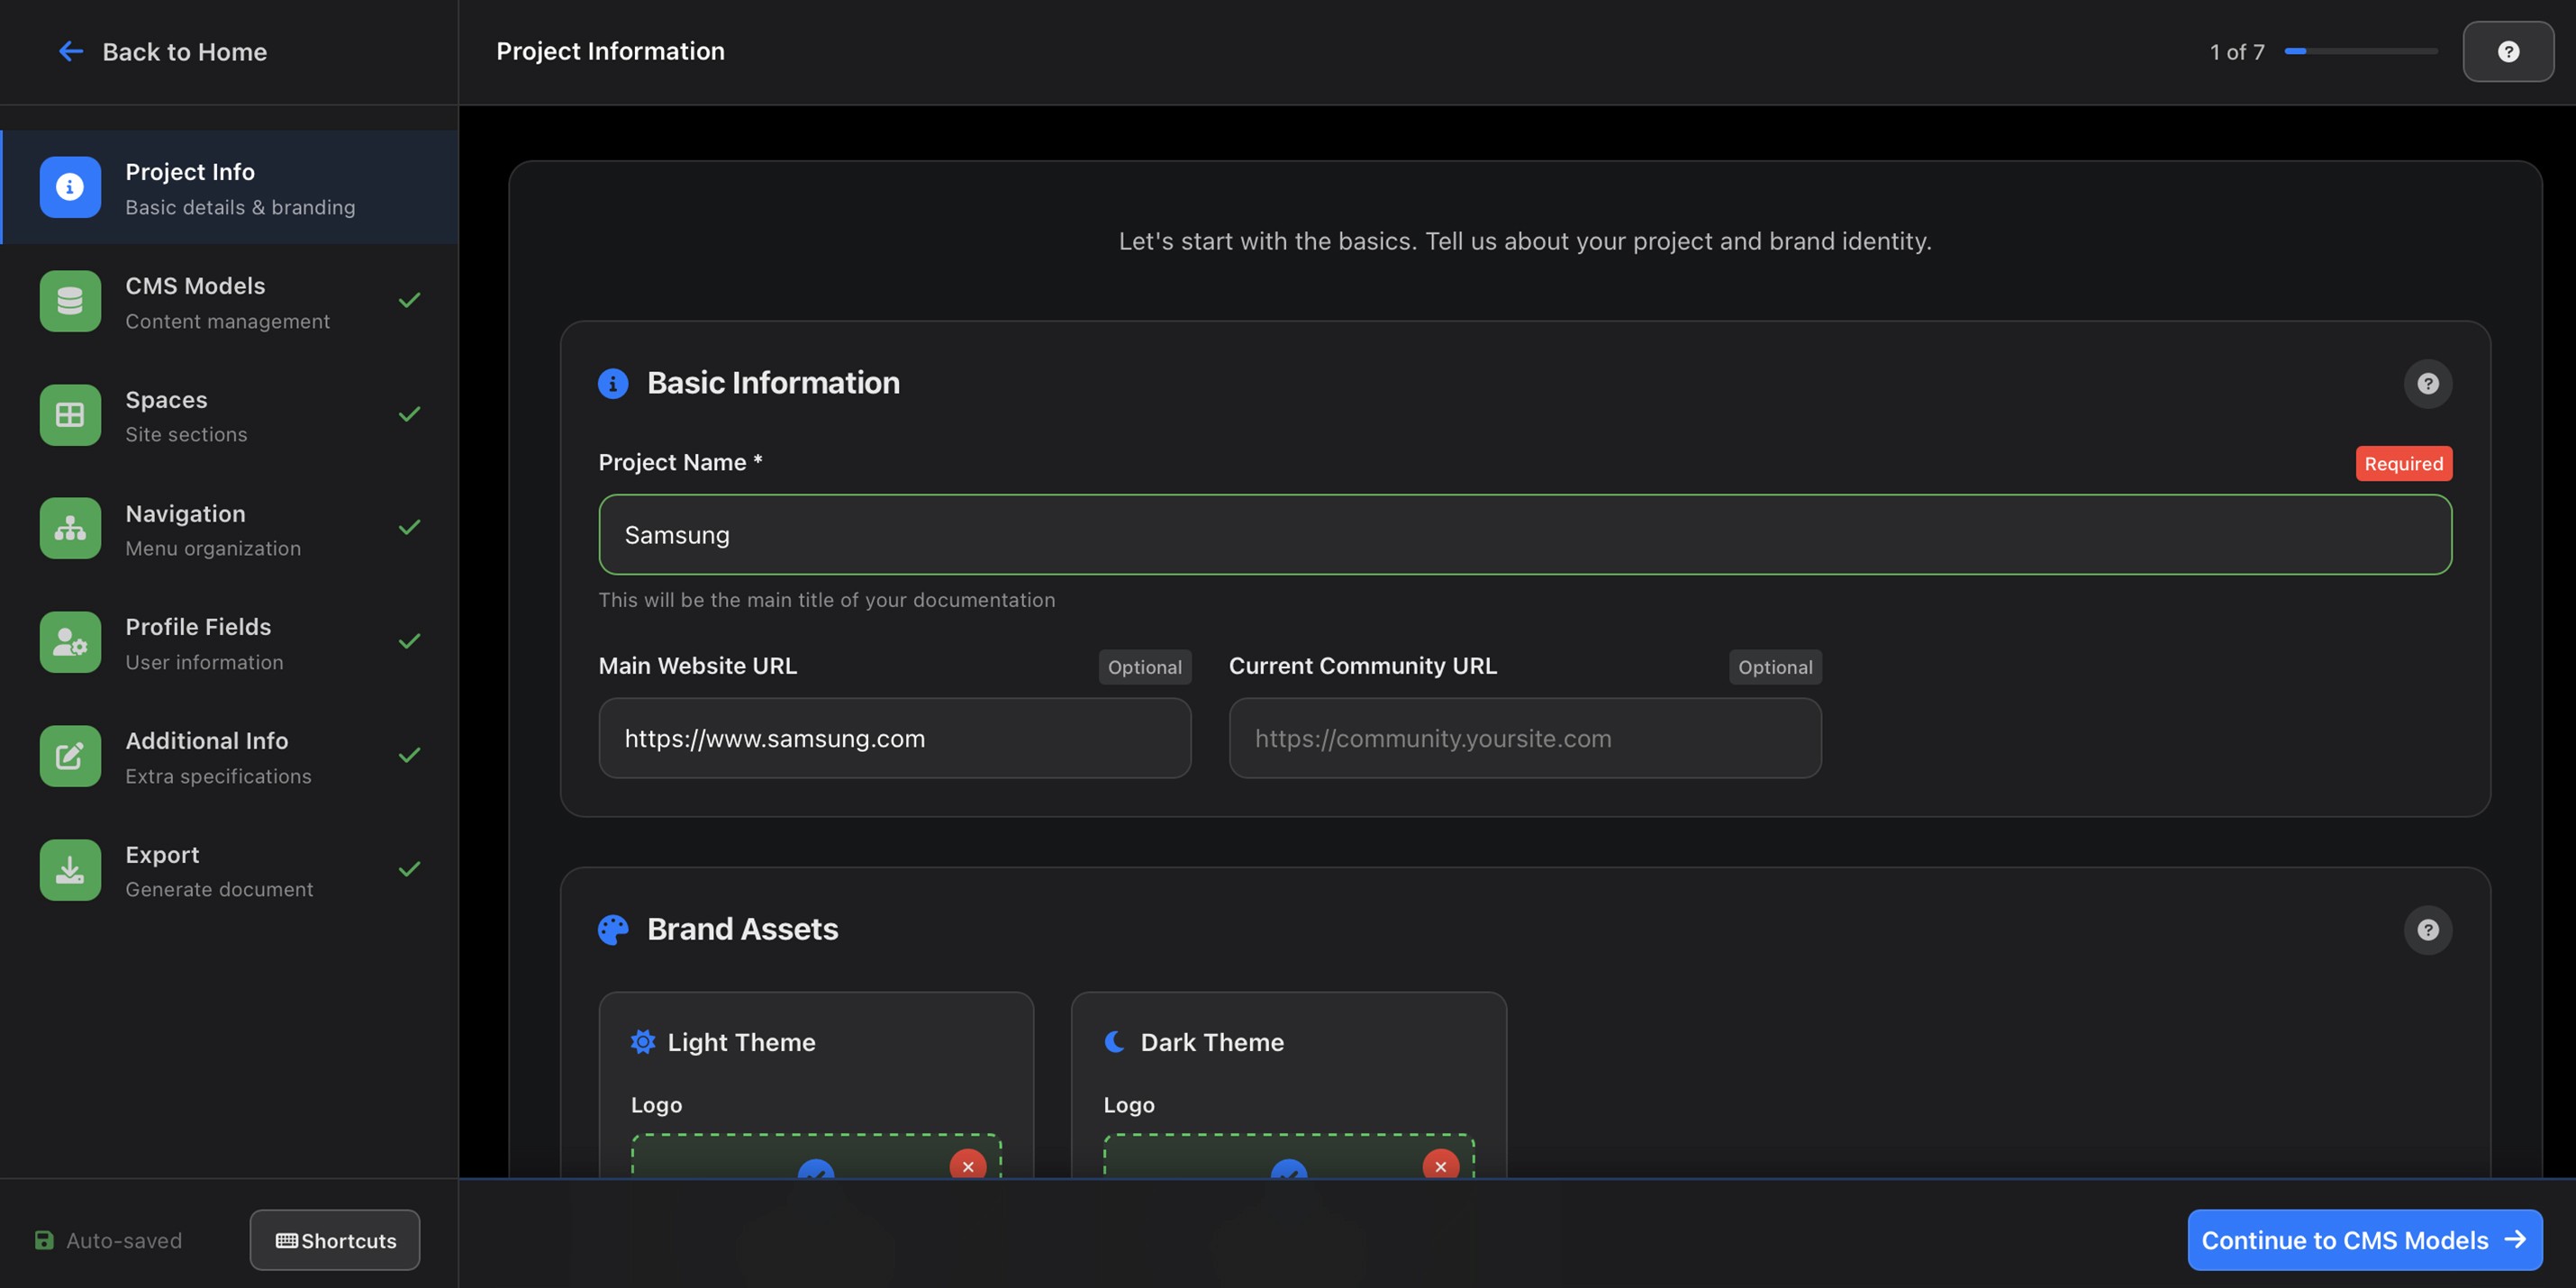Screen dimensions: 2576x1288
Task: Focus the Main Website URL field
Action: tap(895, 738)
